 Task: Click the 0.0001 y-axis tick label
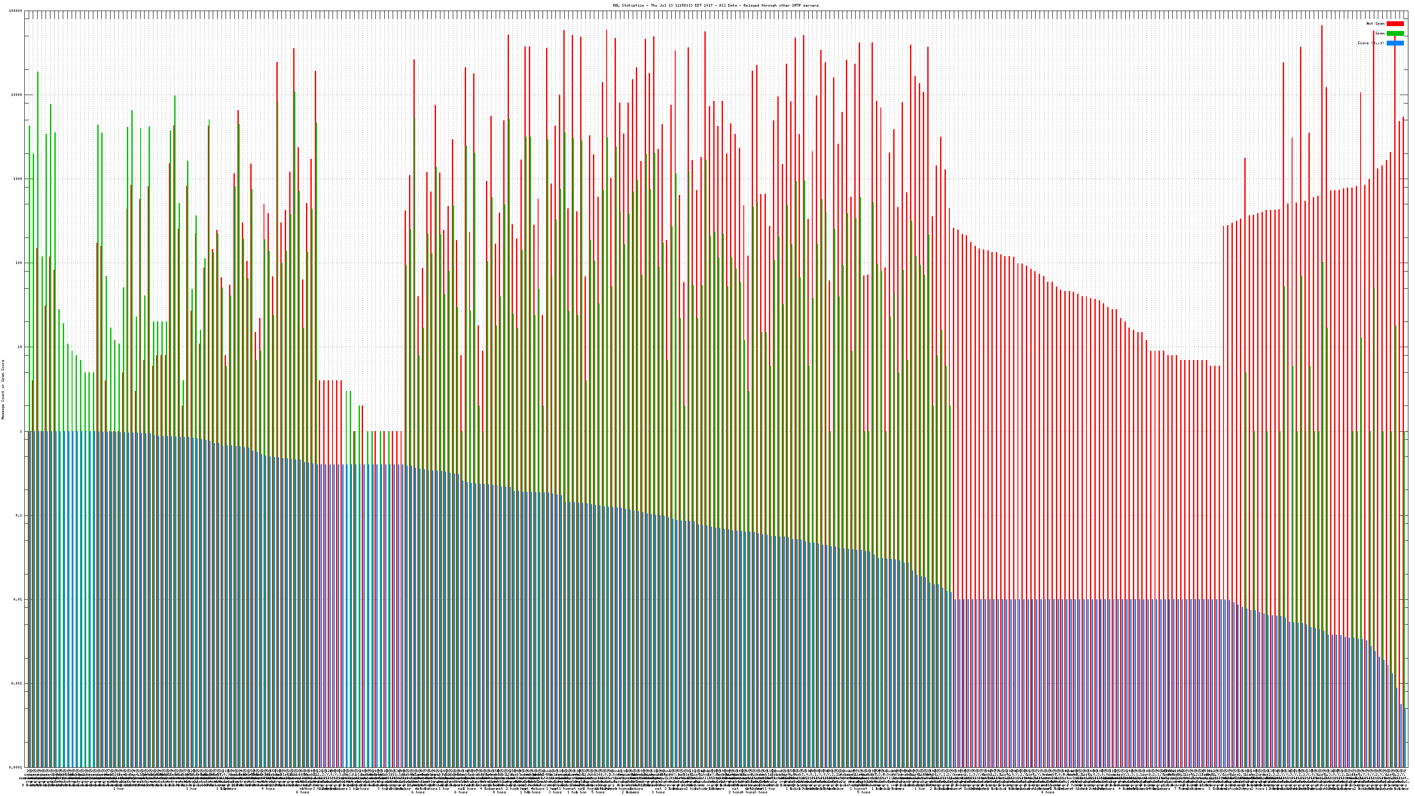point(16,767)
